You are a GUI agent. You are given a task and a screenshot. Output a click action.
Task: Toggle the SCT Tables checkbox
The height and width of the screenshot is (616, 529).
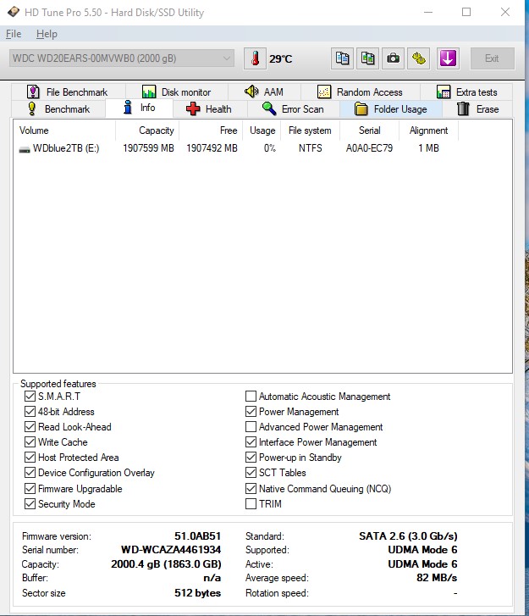[x=251, y=473]
